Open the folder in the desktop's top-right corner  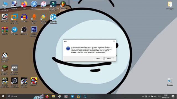[x=170, y=5]
